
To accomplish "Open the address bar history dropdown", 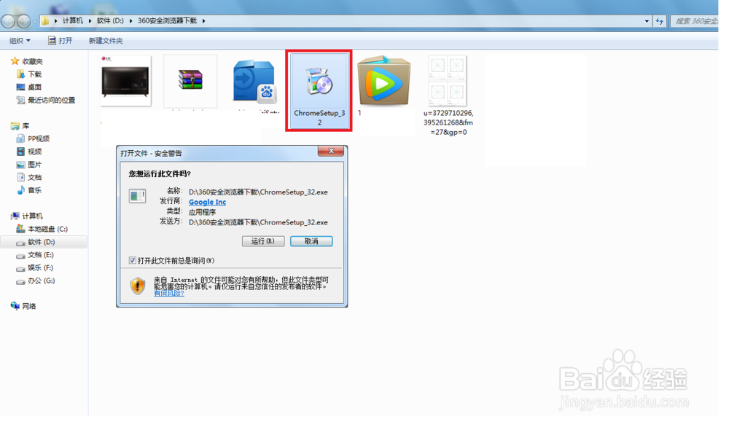I will click(x=647, y=21).
